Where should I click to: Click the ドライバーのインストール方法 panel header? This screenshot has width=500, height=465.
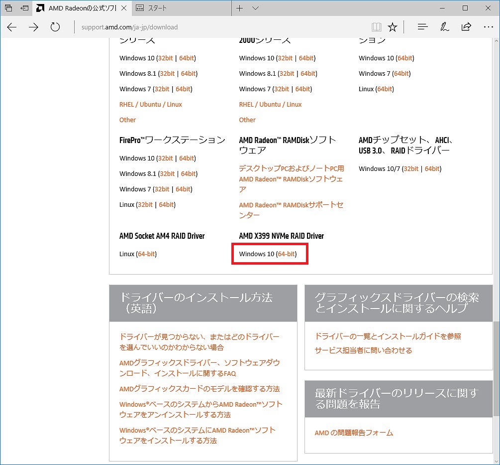coord(203,303)
